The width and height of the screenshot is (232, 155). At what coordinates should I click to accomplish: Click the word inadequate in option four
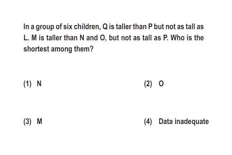click(x=192, y=122)
